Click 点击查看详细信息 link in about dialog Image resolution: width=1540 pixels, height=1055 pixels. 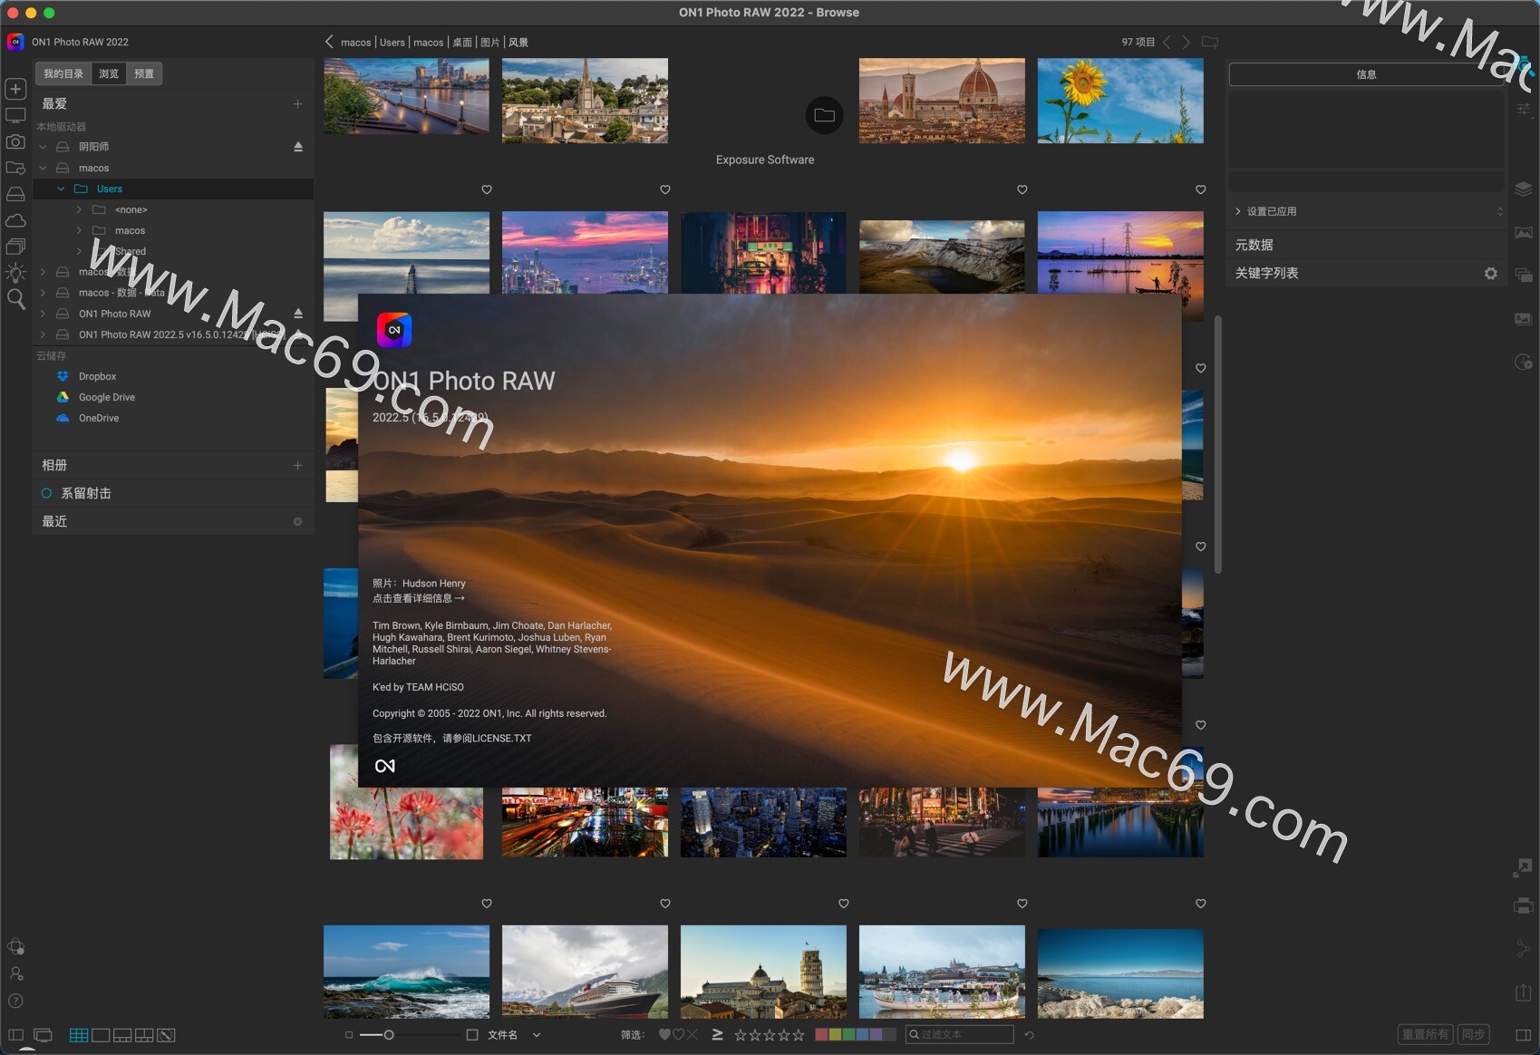(418, 598)
